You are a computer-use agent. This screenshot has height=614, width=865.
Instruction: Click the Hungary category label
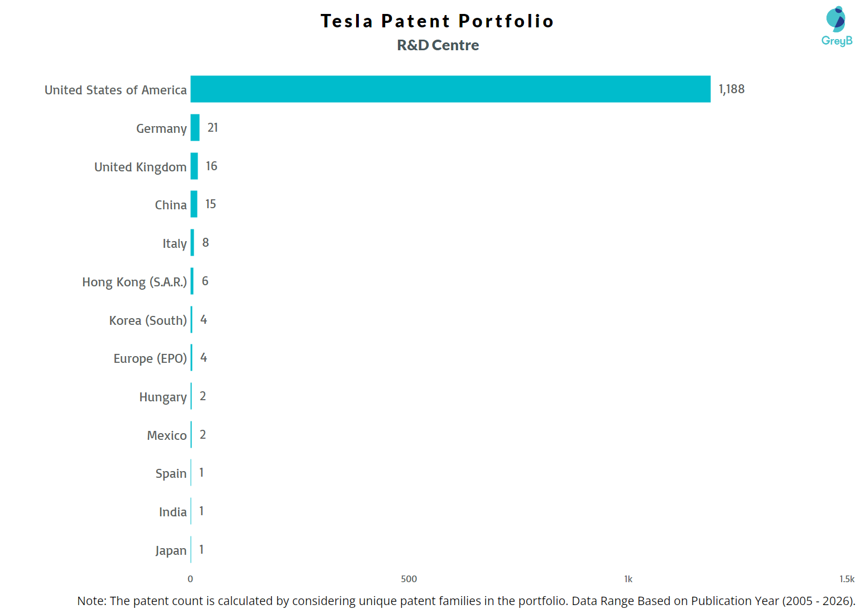pyautogui.click(x=163, y=397)
